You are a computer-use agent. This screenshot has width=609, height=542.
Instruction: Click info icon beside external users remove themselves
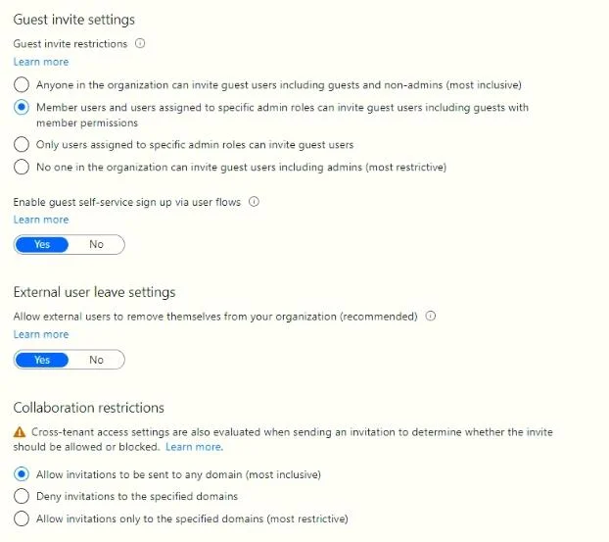431,316
